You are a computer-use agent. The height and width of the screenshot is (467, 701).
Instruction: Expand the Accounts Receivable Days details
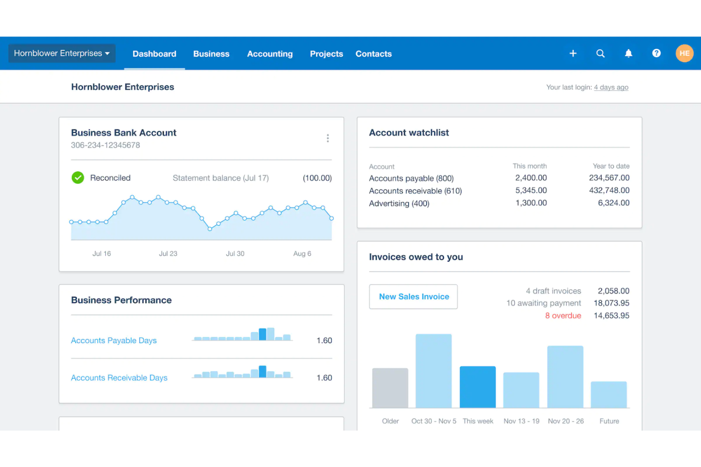119,378
